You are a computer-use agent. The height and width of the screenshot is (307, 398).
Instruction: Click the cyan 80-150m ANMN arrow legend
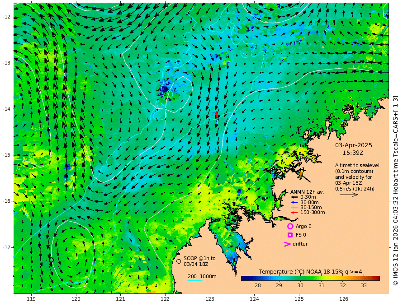294,208
